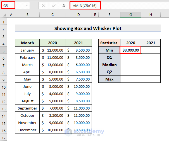The height and width of the screenshot is (141, 169).
Task: Select column F header
Action: (x=109, y=15)
